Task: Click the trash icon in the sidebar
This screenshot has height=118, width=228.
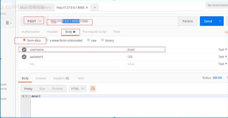Action: click(x=7, y=23)
